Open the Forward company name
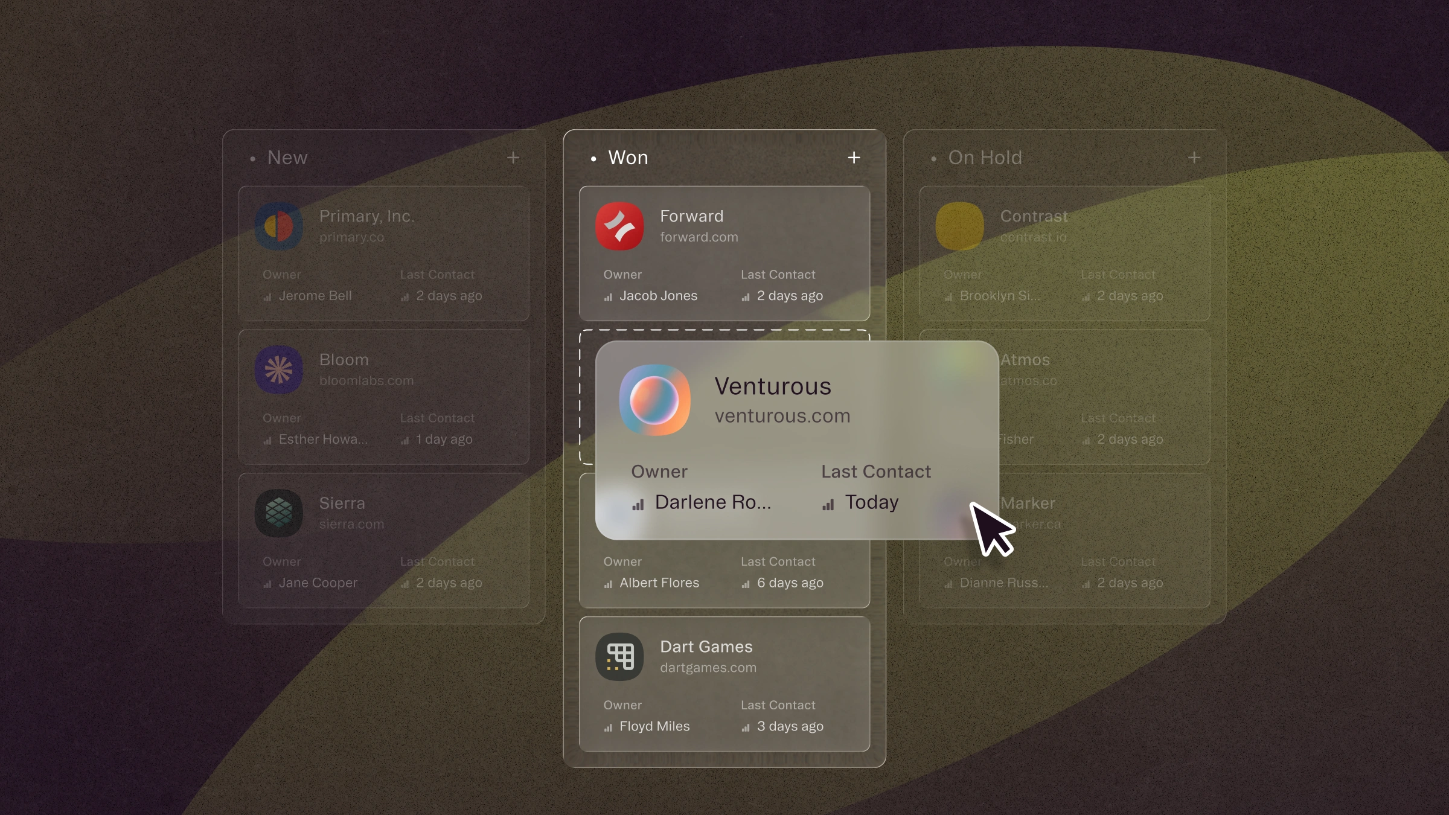The height and width of the screenshot is (815, 1449). (x=692, y=216)
